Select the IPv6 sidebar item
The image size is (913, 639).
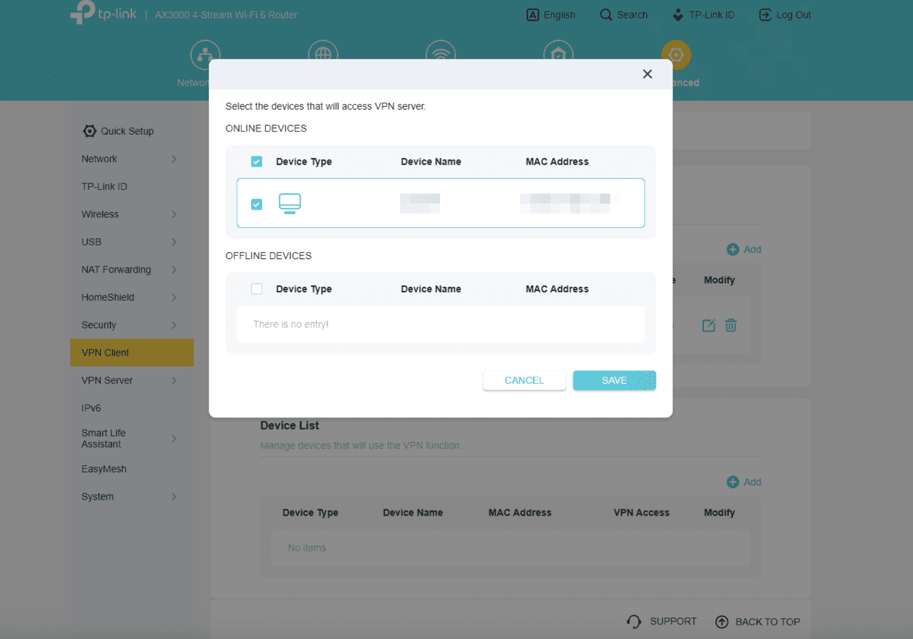(x=91, y=408)
